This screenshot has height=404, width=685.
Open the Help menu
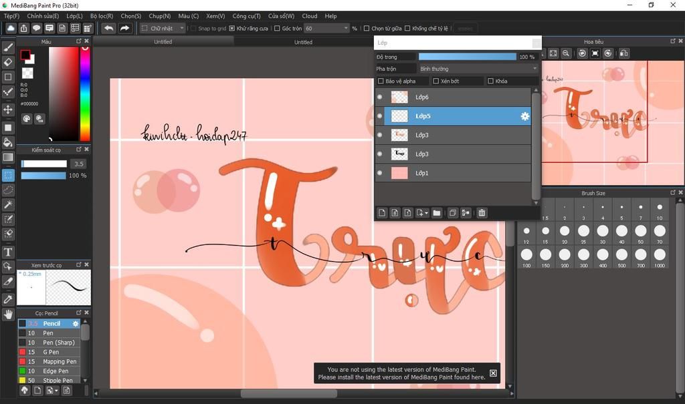coord(330,16)
